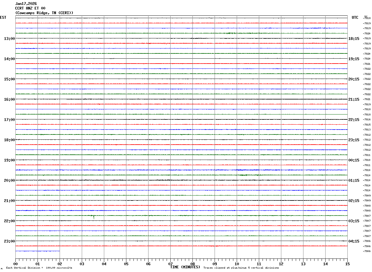Click the TIME (MINUTES) axis title

pyautogui.click(x=185, y=267)
